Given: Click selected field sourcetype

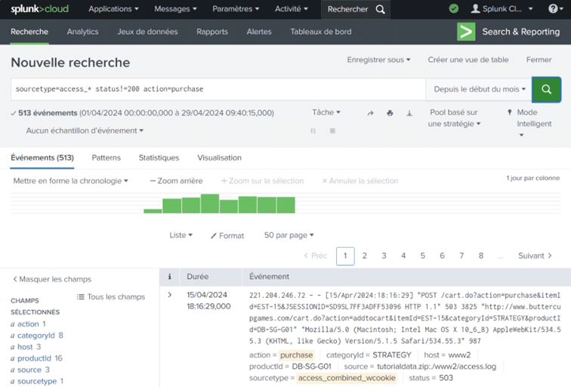Looking at the screenshot, I should coord(37,381).
